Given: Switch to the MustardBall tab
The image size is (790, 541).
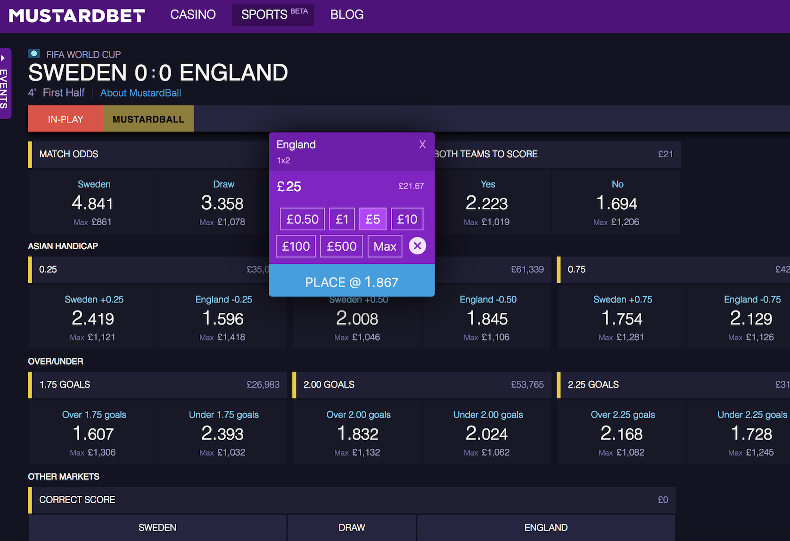Looking at the screenshot, I should [x=148, y=119].
